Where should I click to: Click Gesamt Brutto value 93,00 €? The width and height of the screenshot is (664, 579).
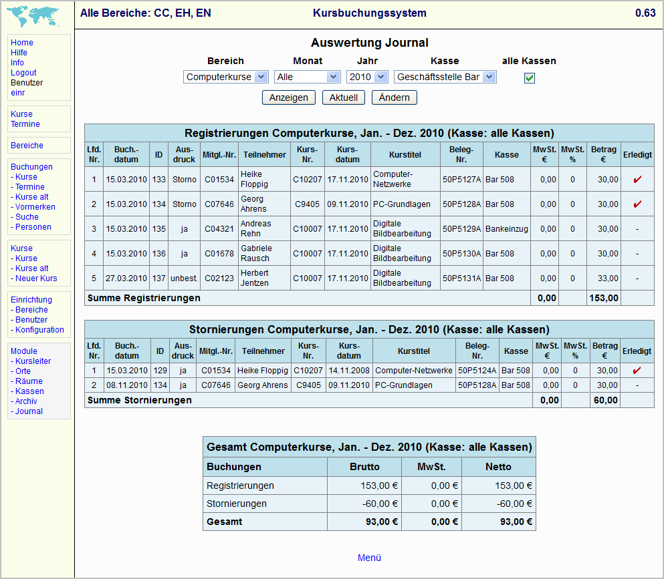click(382, 522)
